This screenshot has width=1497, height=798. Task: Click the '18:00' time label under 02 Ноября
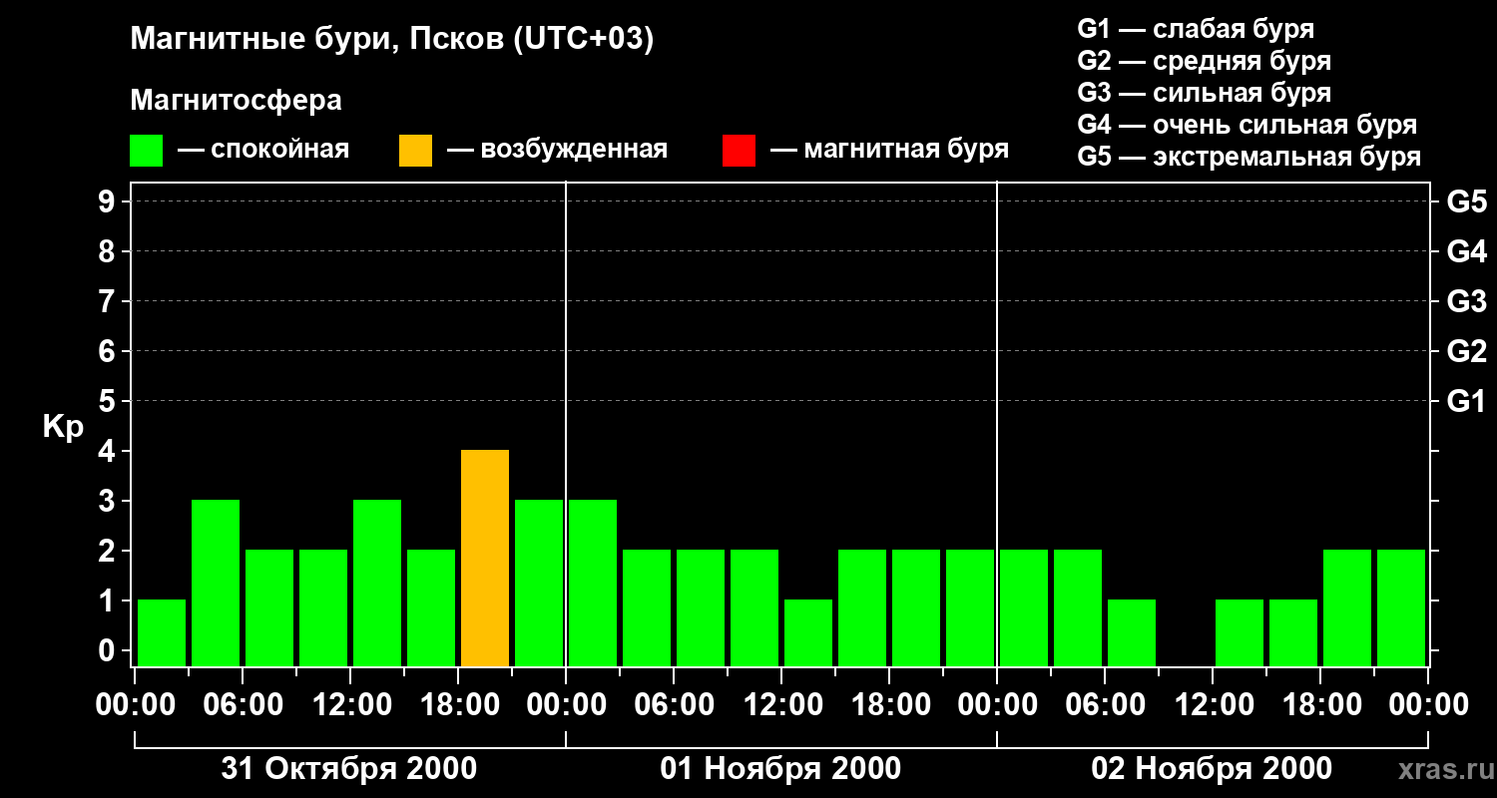click(1321, 704)
